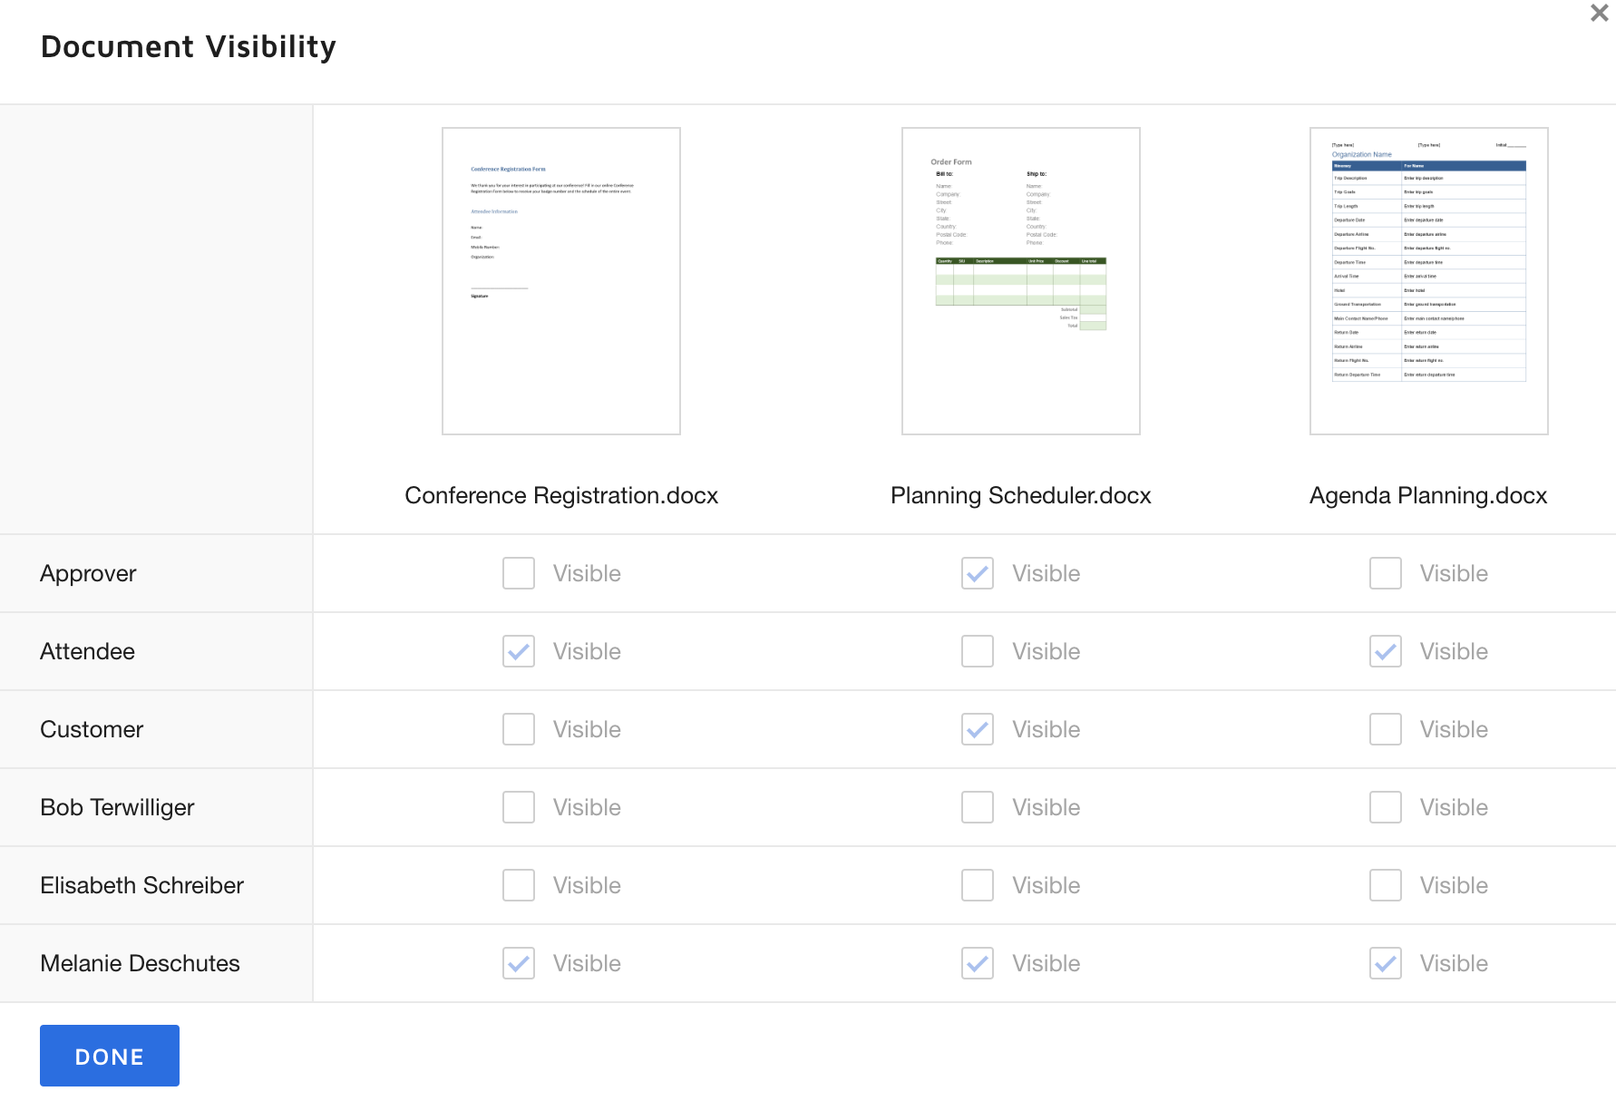Select the Agenda Planning.docx file name

point(1427,495)
